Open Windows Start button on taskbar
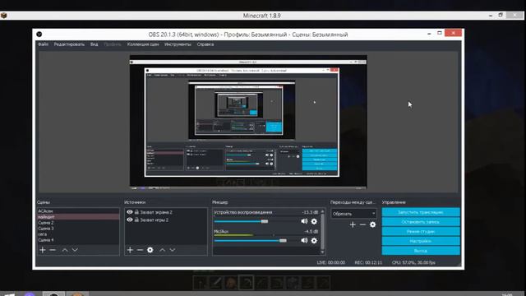The width and height of the screenshot is (526, 296). 9,294
